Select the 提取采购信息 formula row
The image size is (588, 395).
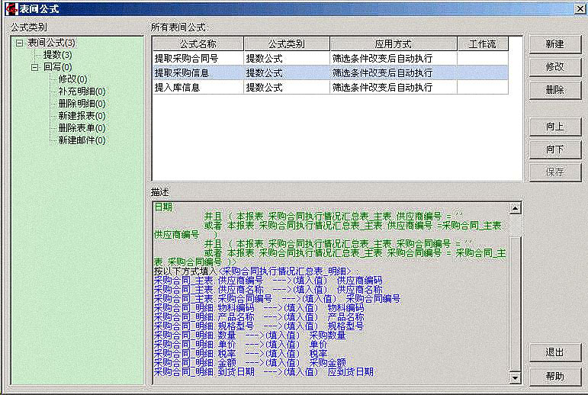330,72
